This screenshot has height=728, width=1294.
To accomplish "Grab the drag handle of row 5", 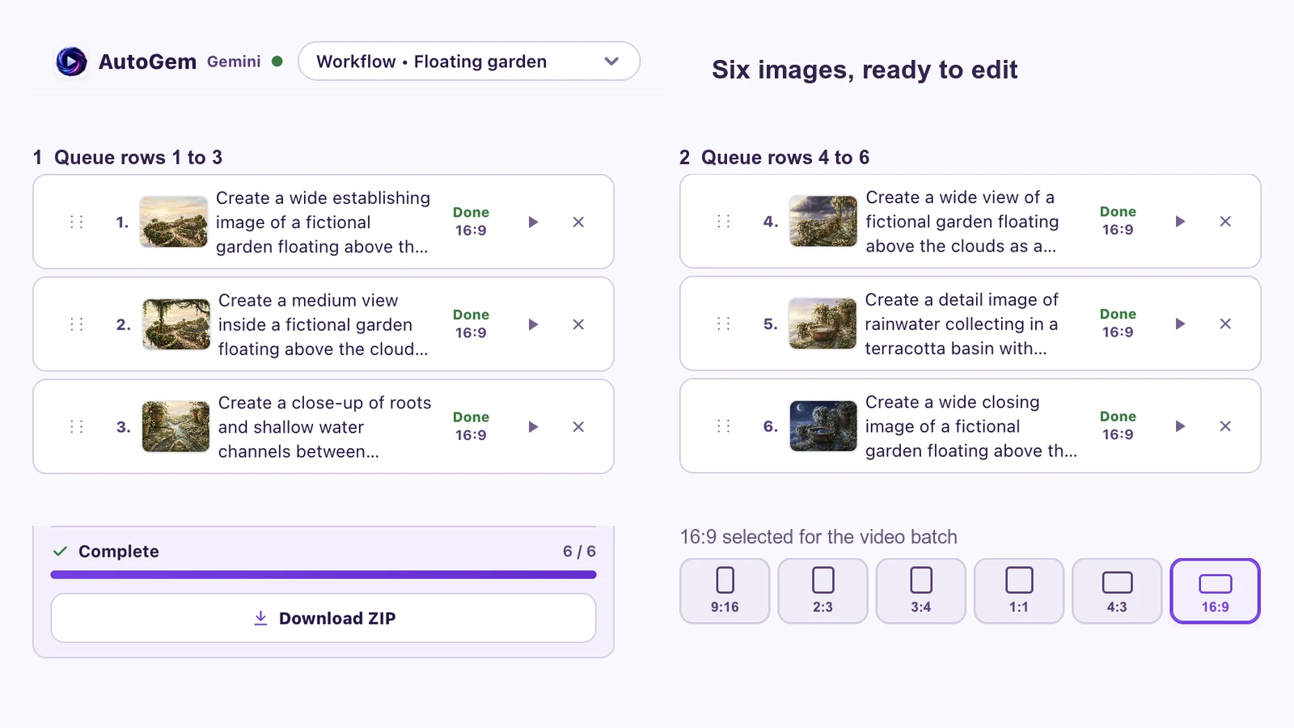I will pyautogui.click(x=724, y=324).
